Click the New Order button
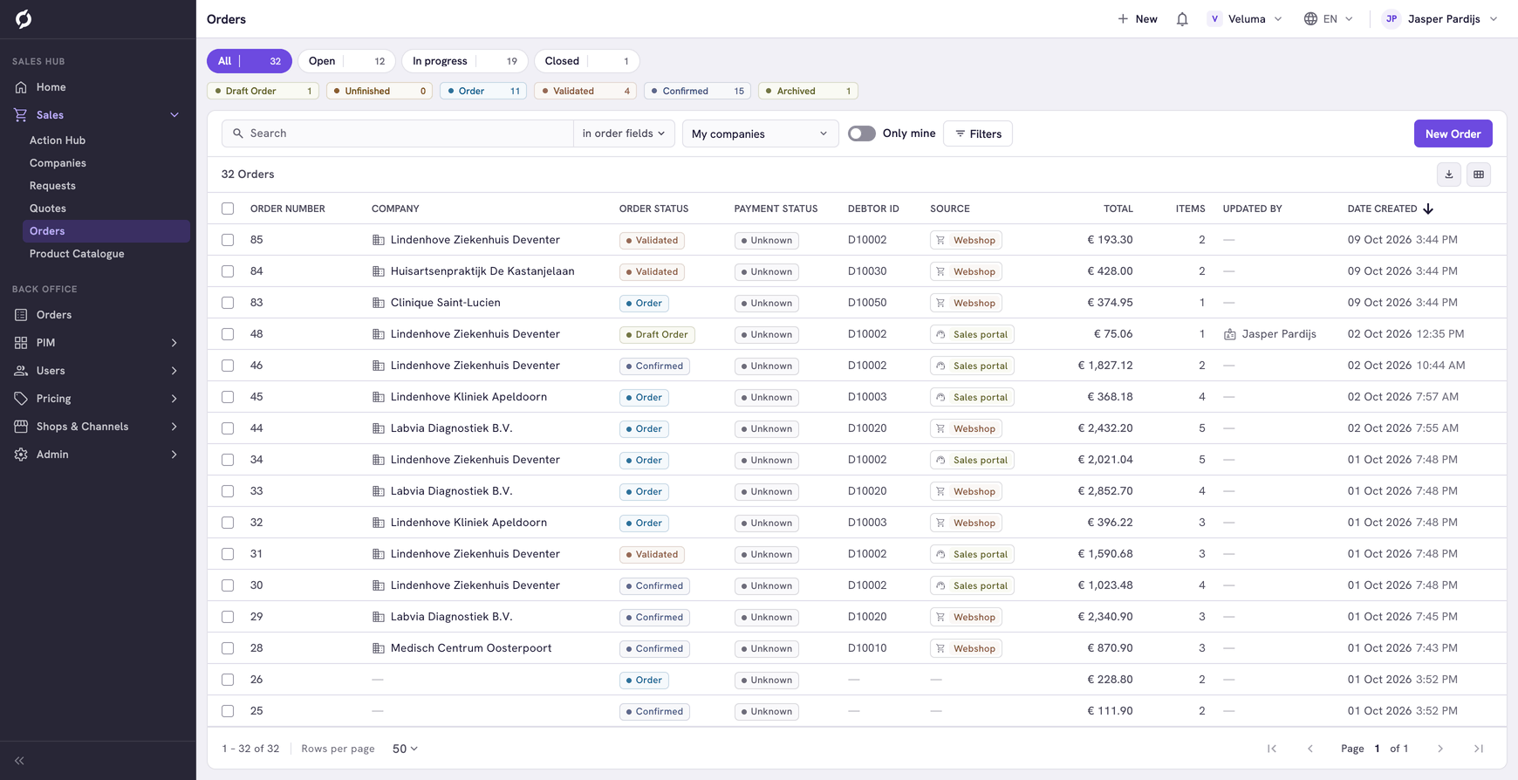The height and width of the screenshot is (780, 1518). 1453,133
